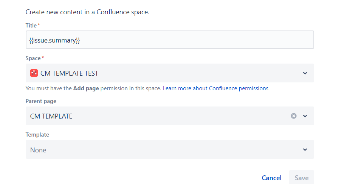The image size is (344, 184).
Task: Clear the CM TEMPLATE parent page selection
Action: (x=294, y=116)
